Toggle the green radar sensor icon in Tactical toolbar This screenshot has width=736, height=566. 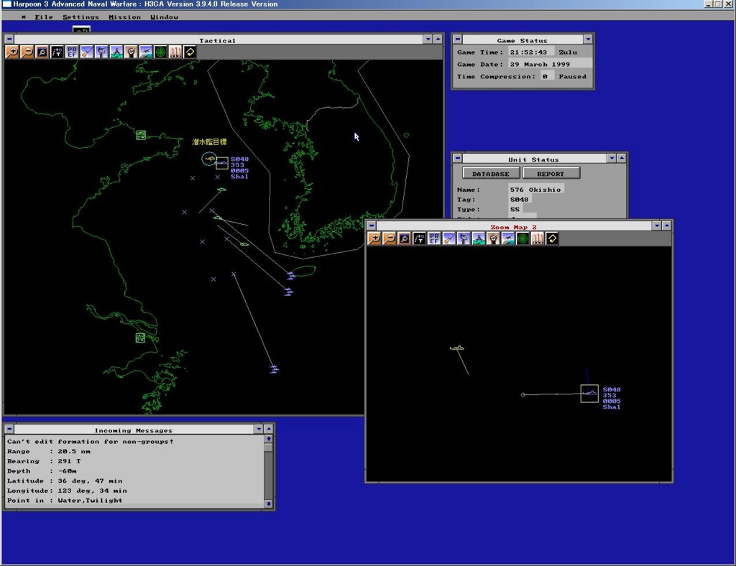160,52
